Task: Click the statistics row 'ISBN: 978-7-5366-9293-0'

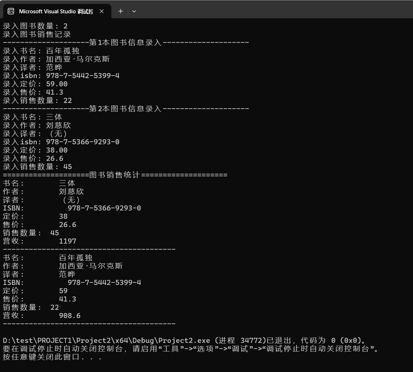Action: click(x=72, y=208)
